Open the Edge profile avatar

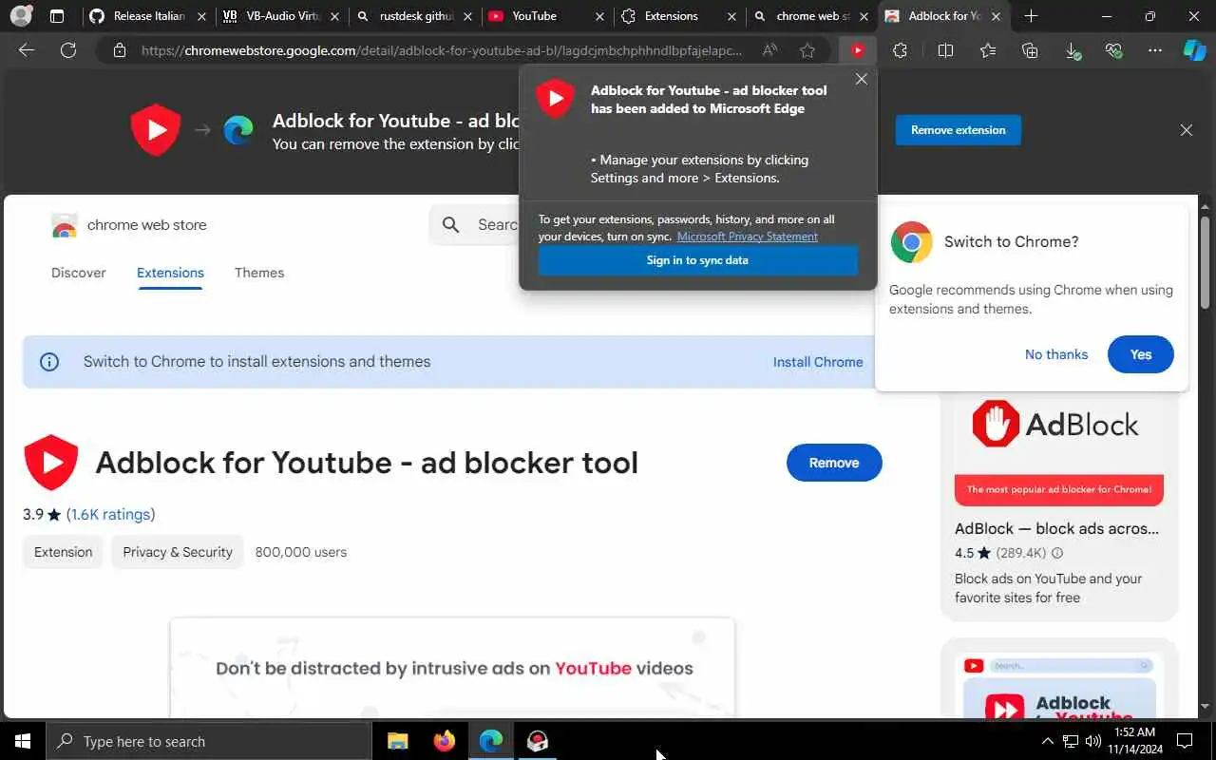(x=21, y=15)
